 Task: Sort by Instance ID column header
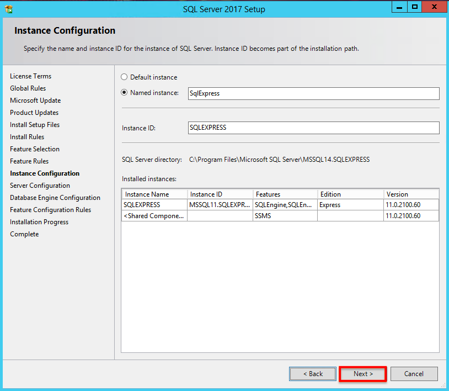tap(220, 194)
